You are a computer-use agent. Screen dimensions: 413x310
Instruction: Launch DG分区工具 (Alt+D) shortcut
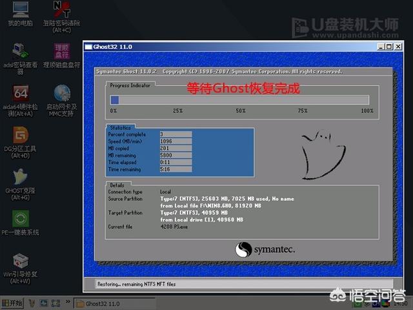(x=20, y=142)
